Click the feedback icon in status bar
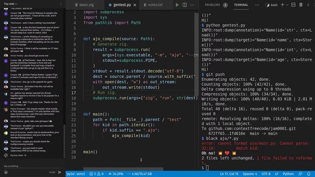 (301, 174)
